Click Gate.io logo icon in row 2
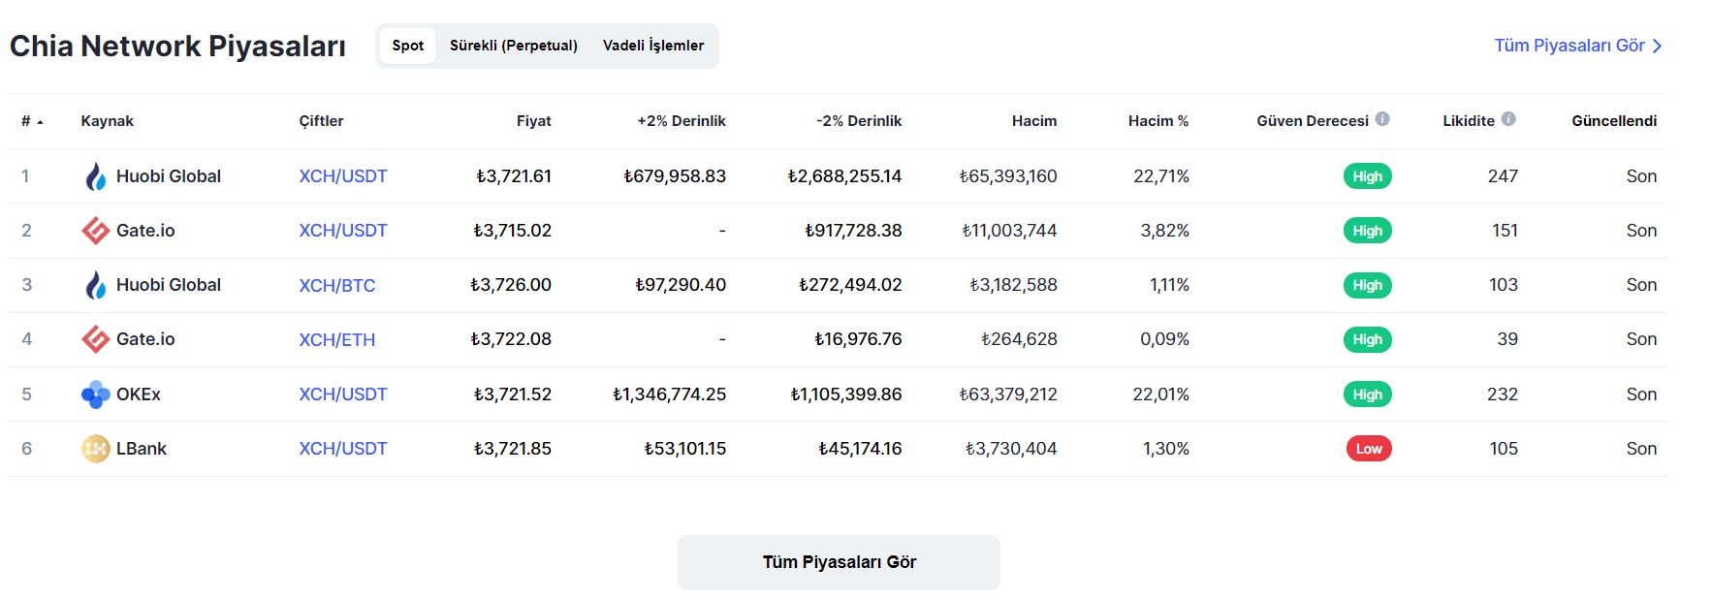This screenshot has width=1712, height=600. 95,231
